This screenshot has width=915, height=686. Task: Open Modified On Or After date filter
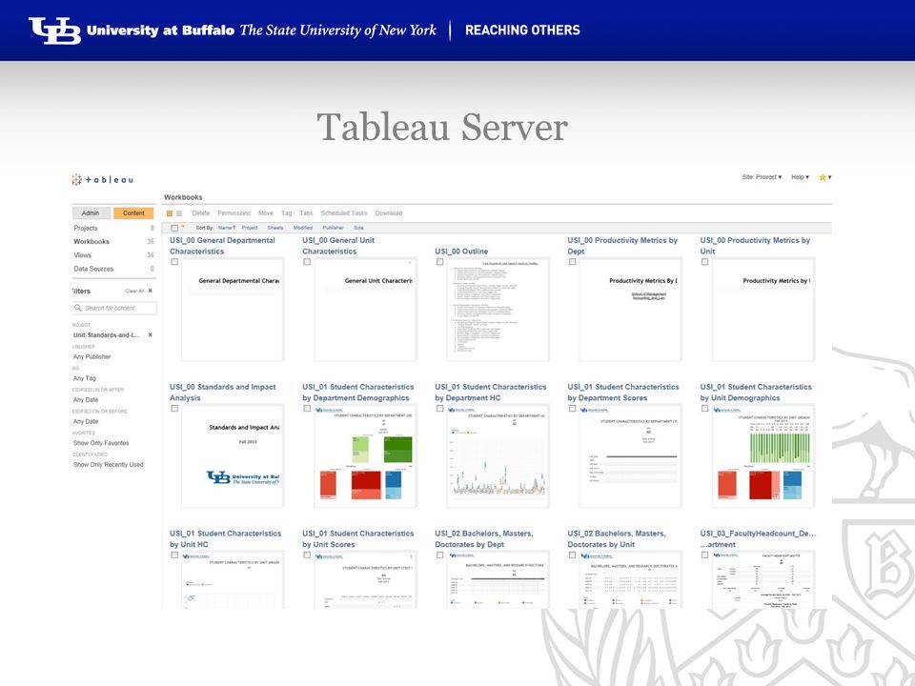(x=86, y=399)
